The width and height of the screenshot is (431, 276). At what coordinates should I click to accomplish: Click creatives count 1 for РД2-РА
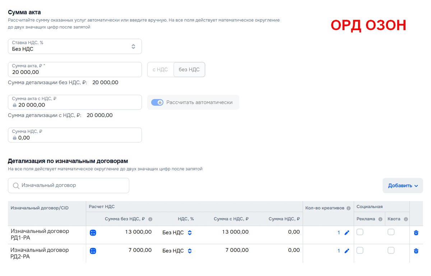pos(339,251)
